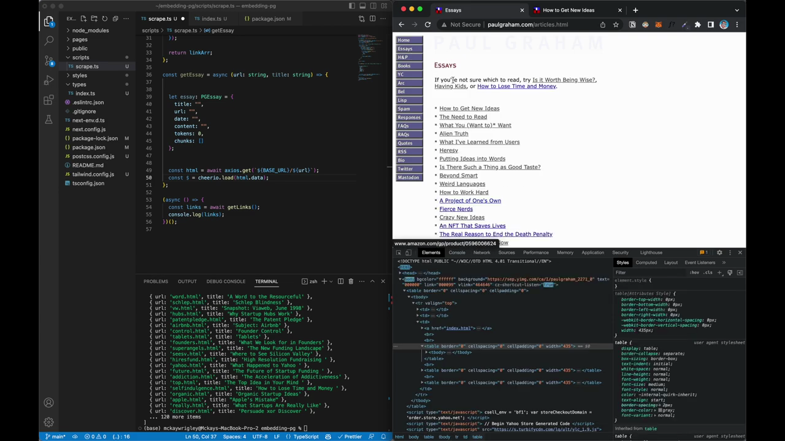Collapse the types folder
Screen dimensions: 785x441
tap(79, 85)
